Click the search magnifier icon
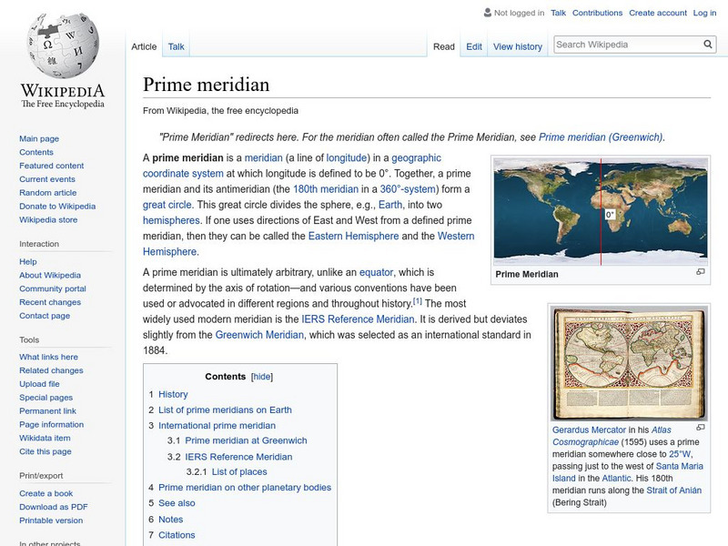The image size is (728, 546). pos(708,44)
